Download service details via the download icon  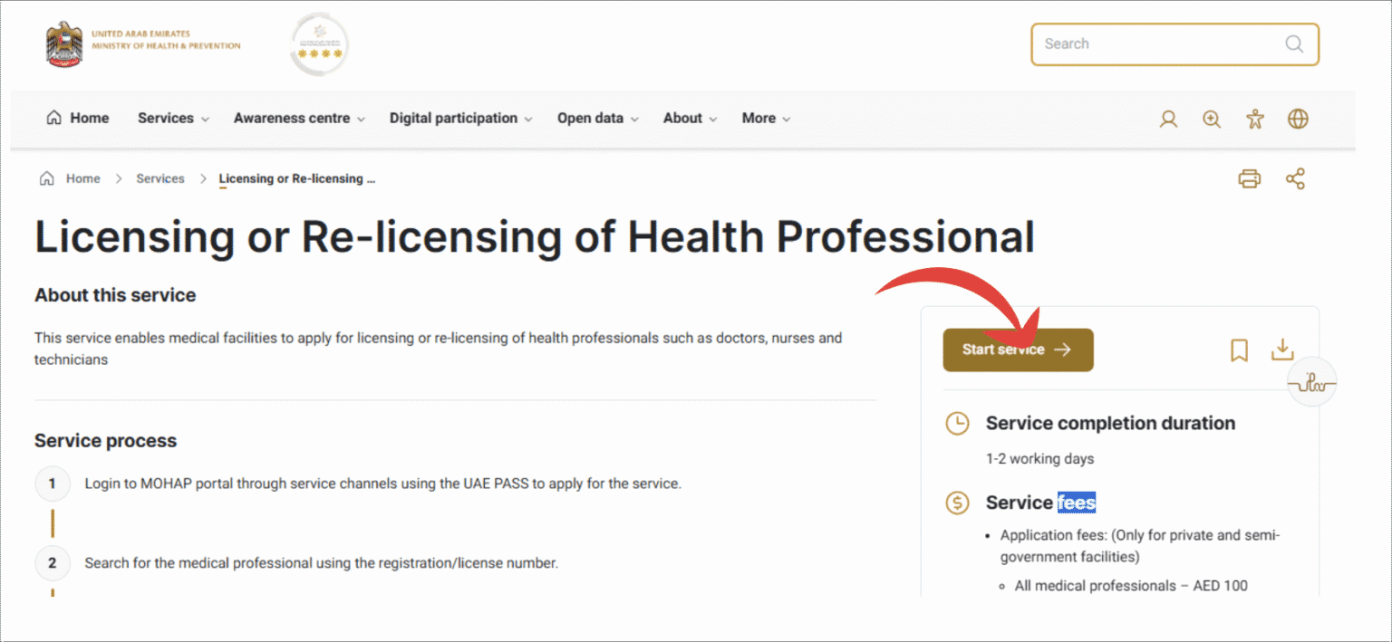[x=1282, y=350]
